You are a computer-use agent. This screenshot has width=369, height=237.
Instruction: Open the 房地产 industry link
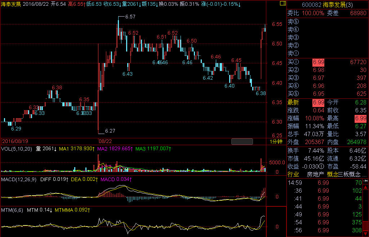coord(314,174)
